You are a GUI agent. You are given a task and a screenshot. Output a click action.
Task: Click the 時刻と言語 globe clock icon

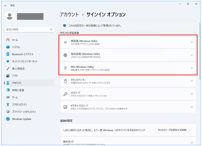coord(8,90)
